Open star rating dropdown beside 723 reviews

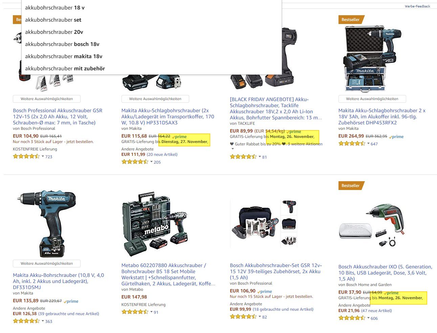pos(43,157)
